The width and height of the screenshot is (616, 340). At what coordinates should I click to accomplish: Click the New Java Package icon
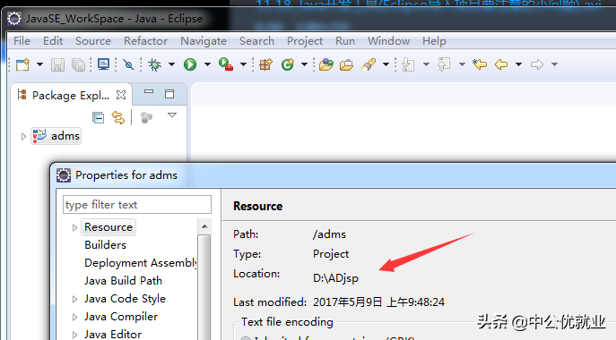[266, 64]
